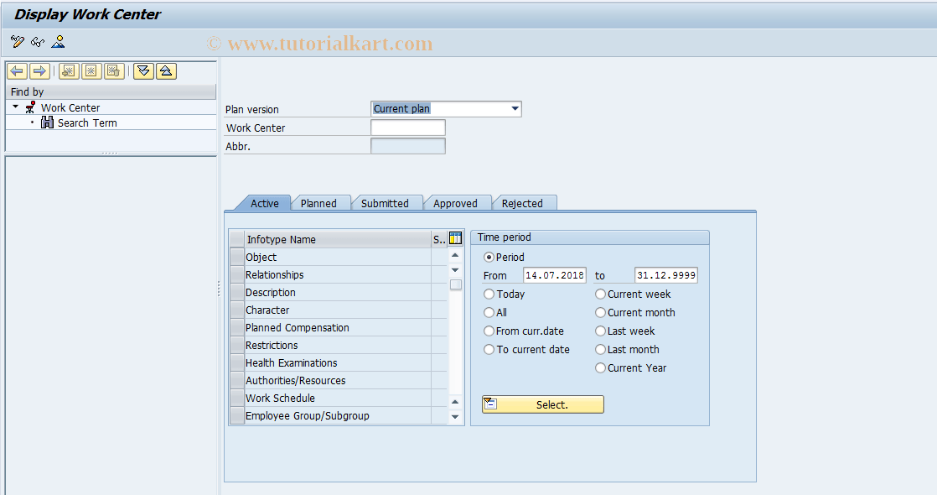This screenshot has height=495, width=937.
Task: Click the overview (mountain) toolbar icon
Action: click(x=58, y=42)
